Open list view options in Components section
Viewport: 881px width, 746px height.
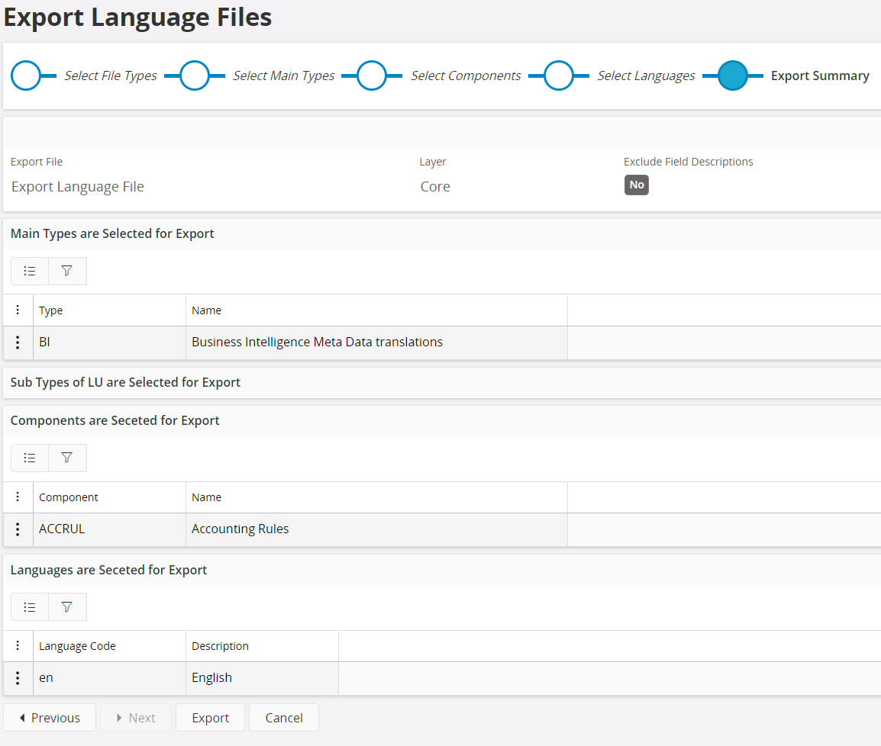coord(30,458)
